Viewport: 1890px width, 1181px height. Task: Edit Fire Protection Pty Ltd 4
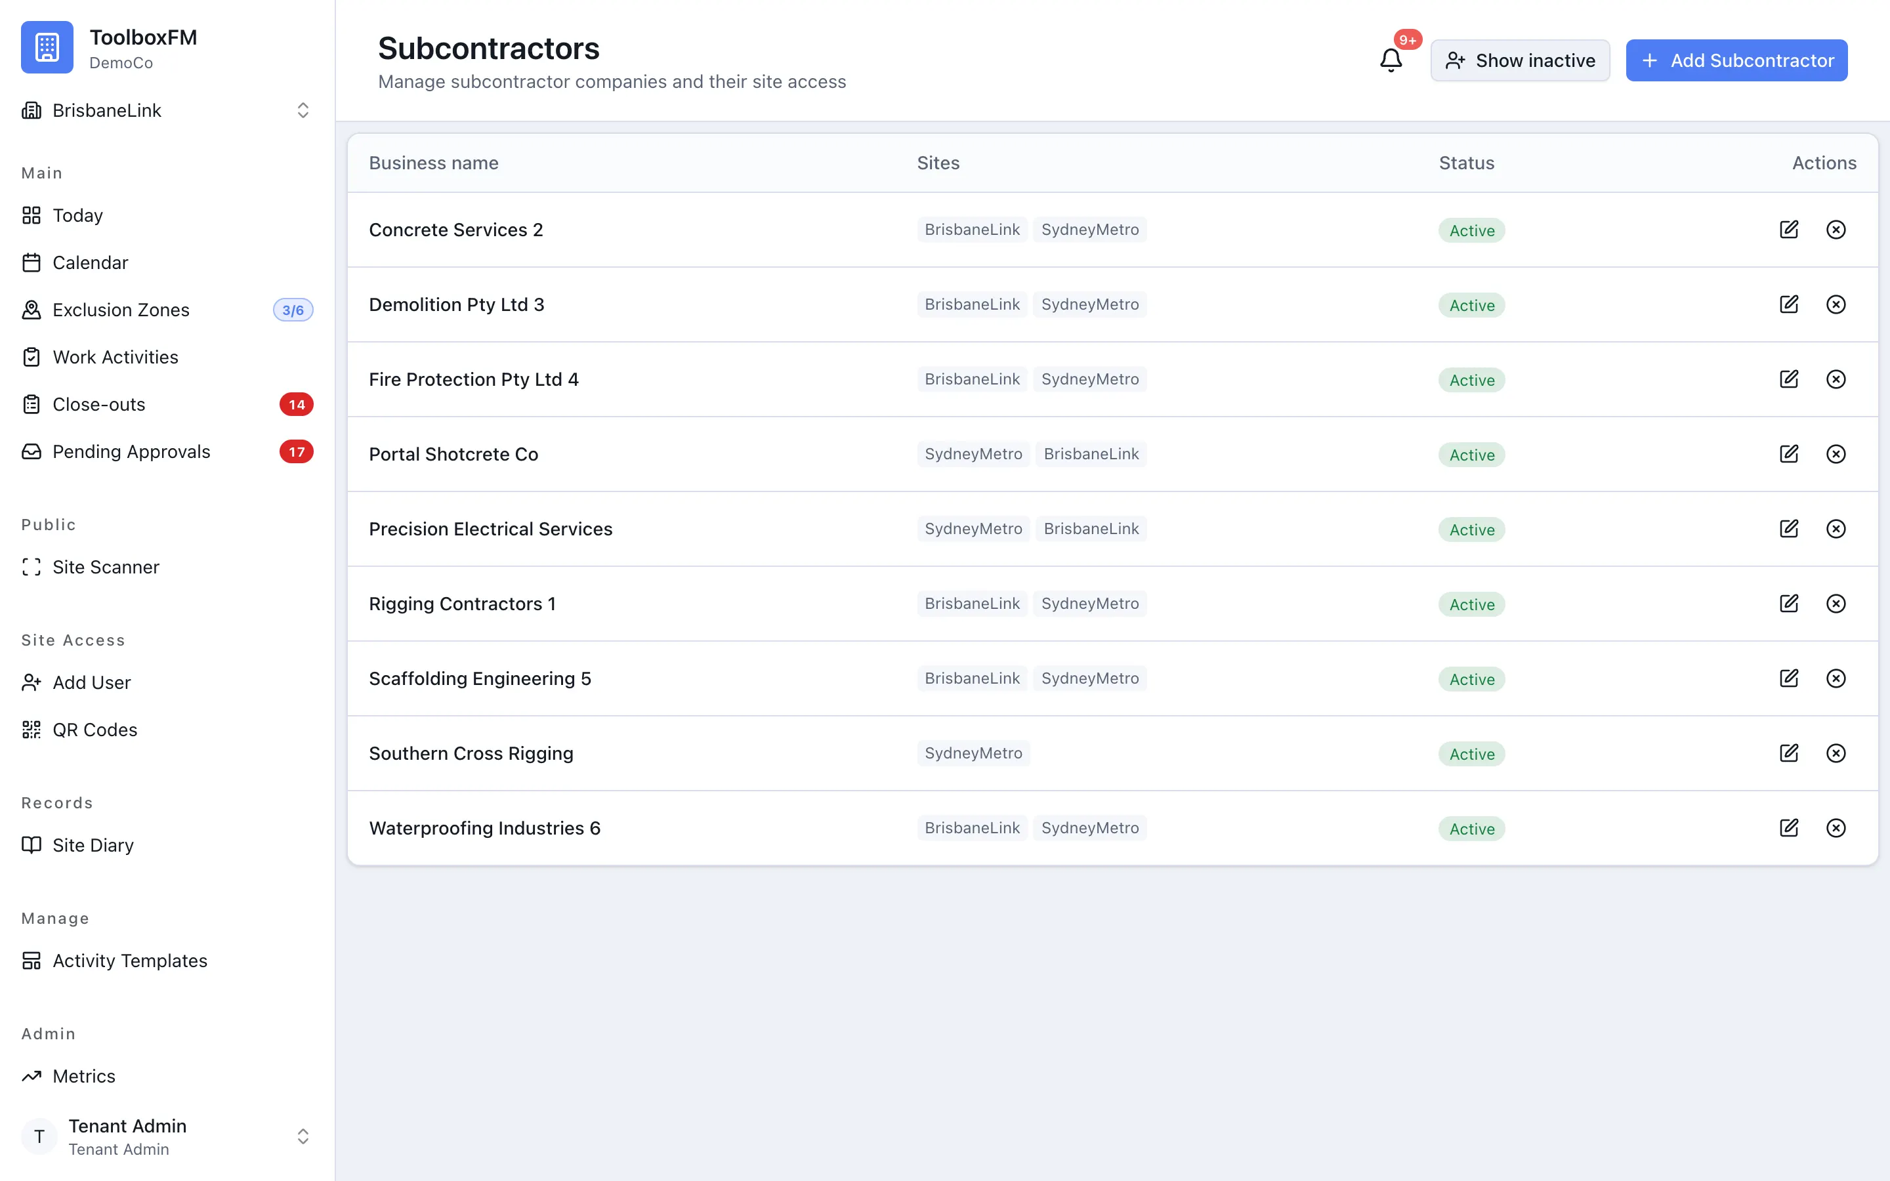tap(1788, 380)
